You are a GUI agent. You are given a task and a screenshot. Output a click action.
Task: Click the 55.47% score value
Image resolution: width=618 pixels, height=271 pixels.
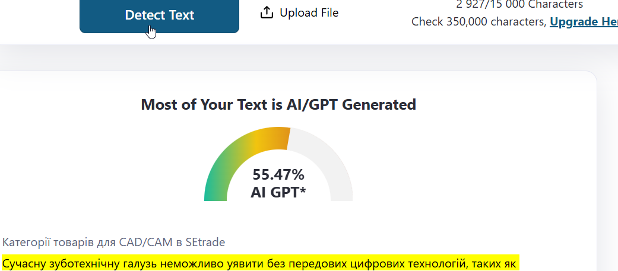[x=278, y=175]
